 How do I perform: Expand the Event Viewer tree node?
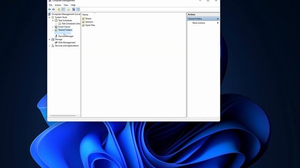(x=53, y=27)
